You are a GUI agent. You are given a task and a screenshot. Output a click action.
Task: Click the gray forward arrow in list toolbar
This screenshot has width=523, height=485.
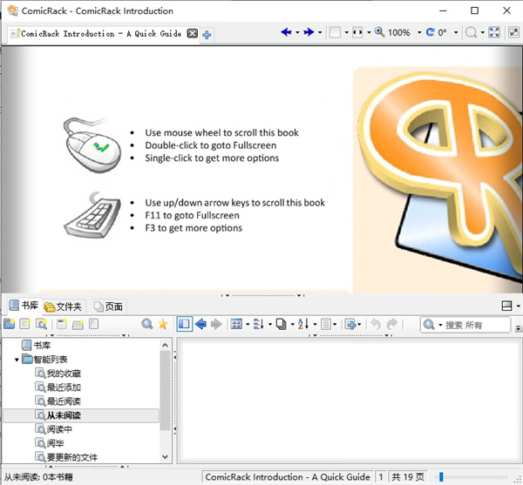216,324
